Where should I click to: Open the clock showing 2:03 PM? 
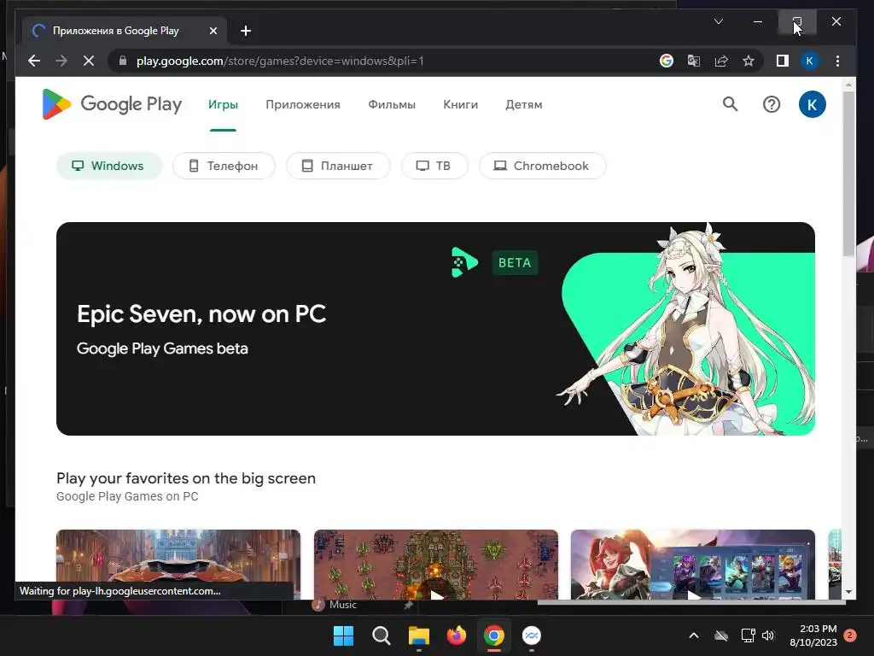813,635
